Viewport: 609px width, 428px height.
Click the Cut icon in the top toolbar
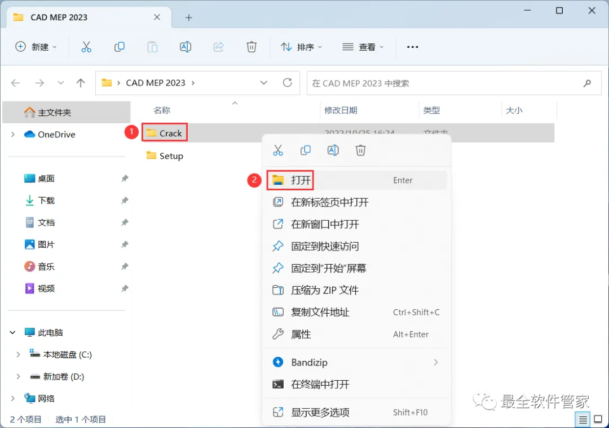[x=86, y=47]
